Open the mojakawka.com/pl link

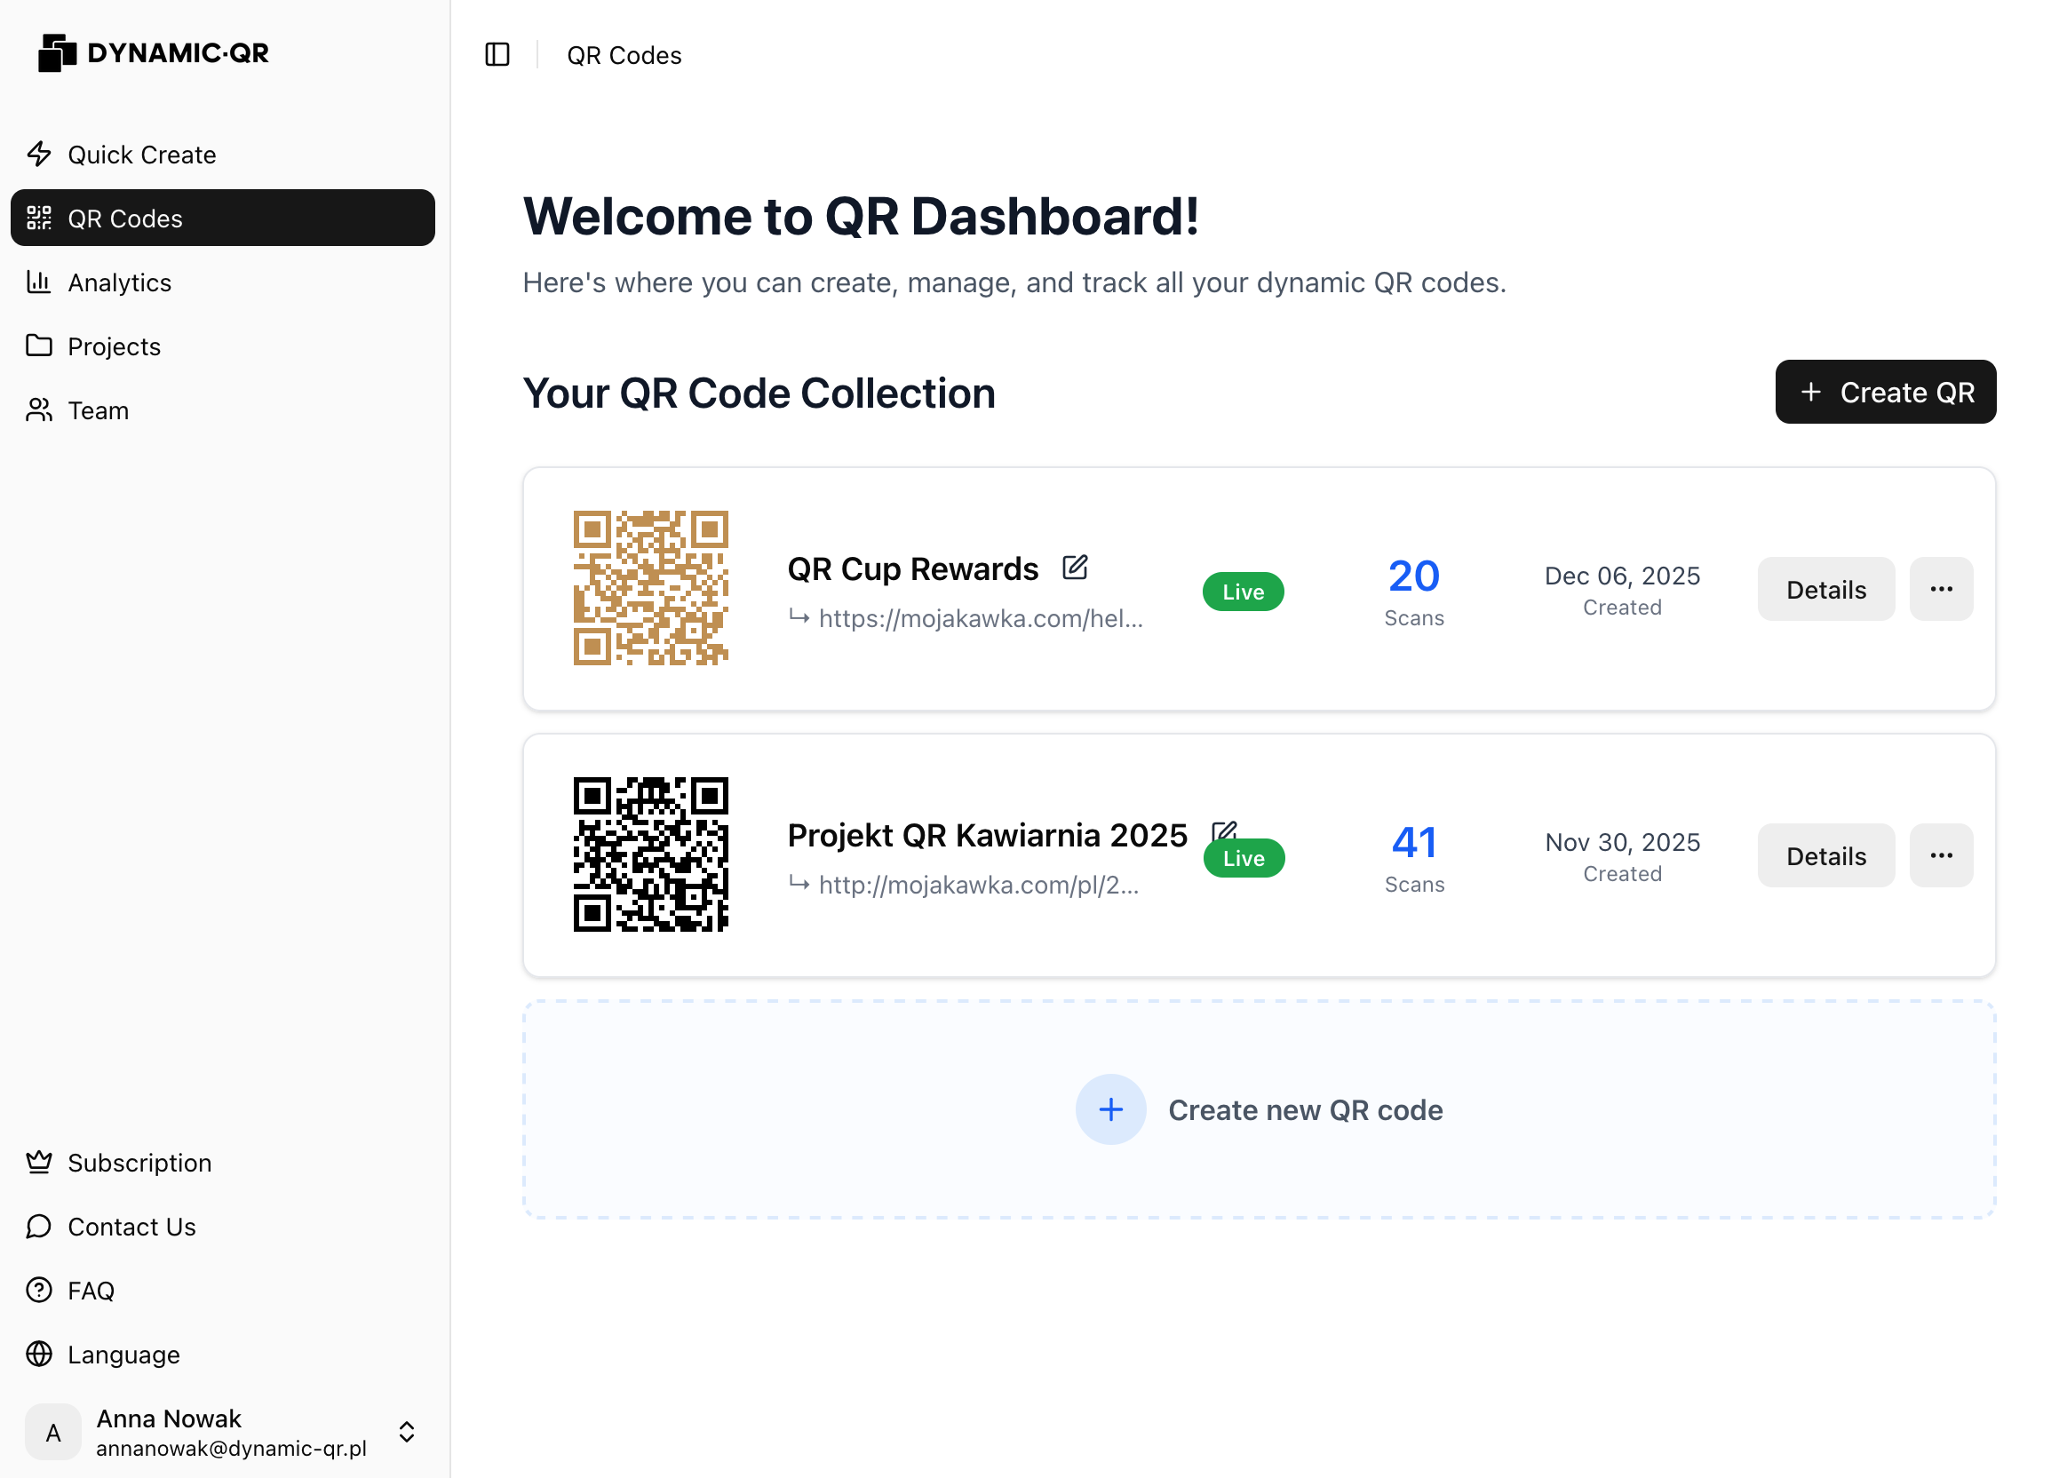978,885
